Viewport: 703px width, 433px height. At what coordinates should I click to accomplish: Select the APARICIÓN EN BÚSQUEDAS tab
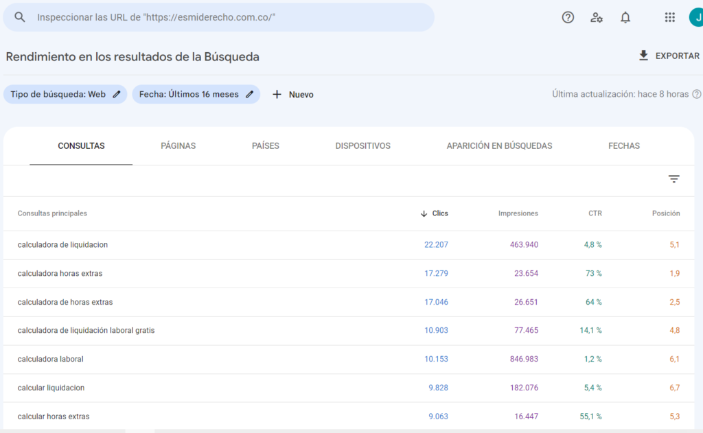coord(499,145)
